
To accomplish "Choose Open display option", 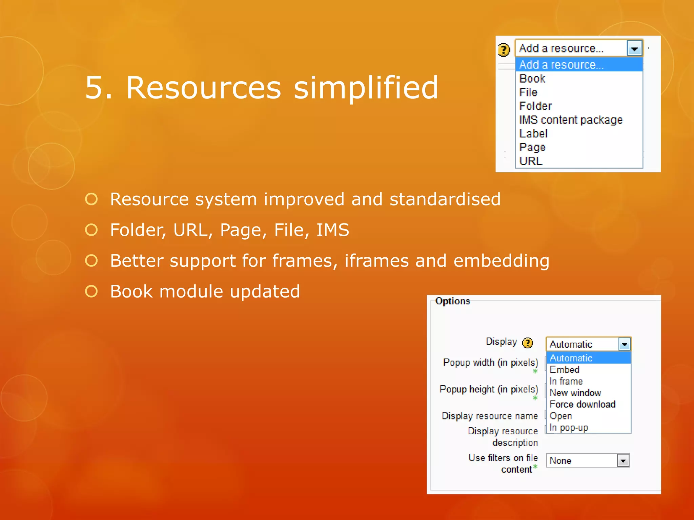I will coord(589,416).
